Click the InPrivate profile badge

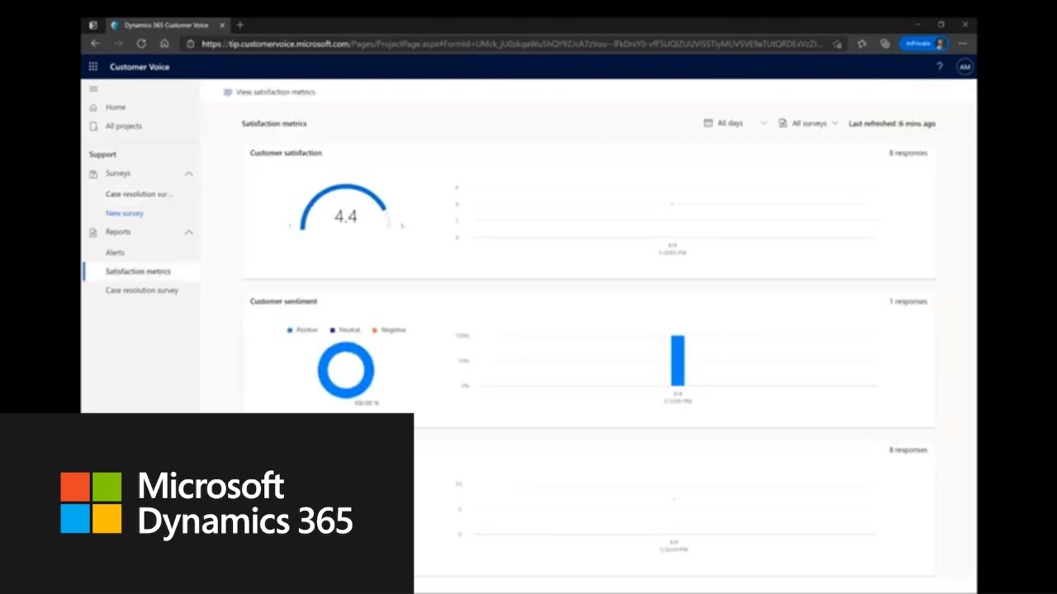pyautogui.click(x=924, y=44)
